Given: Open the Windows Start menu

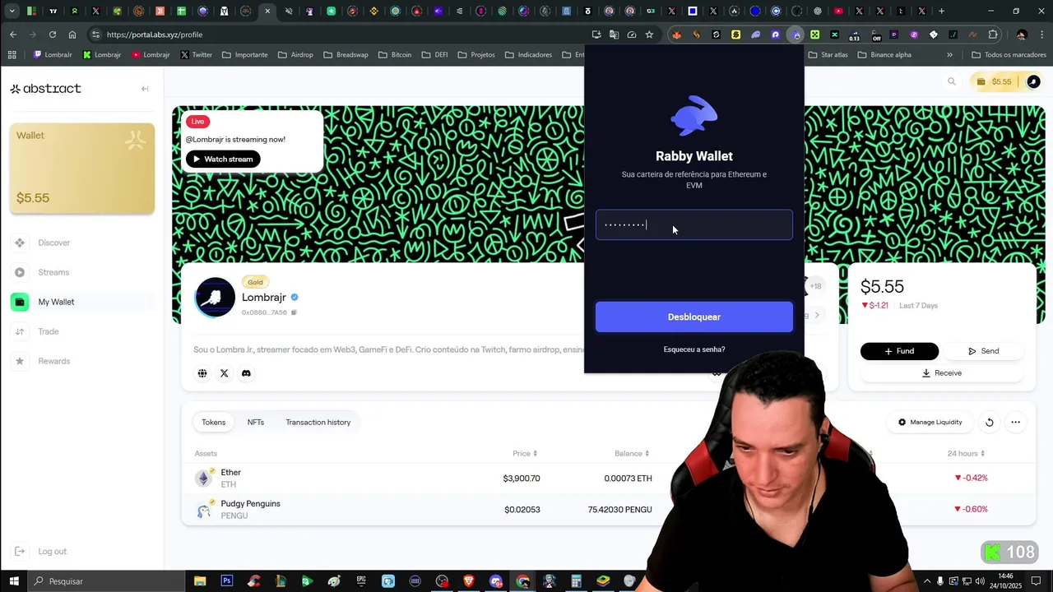Looking at the screenshot, I should pyautogui.click(x=13, y=580).
